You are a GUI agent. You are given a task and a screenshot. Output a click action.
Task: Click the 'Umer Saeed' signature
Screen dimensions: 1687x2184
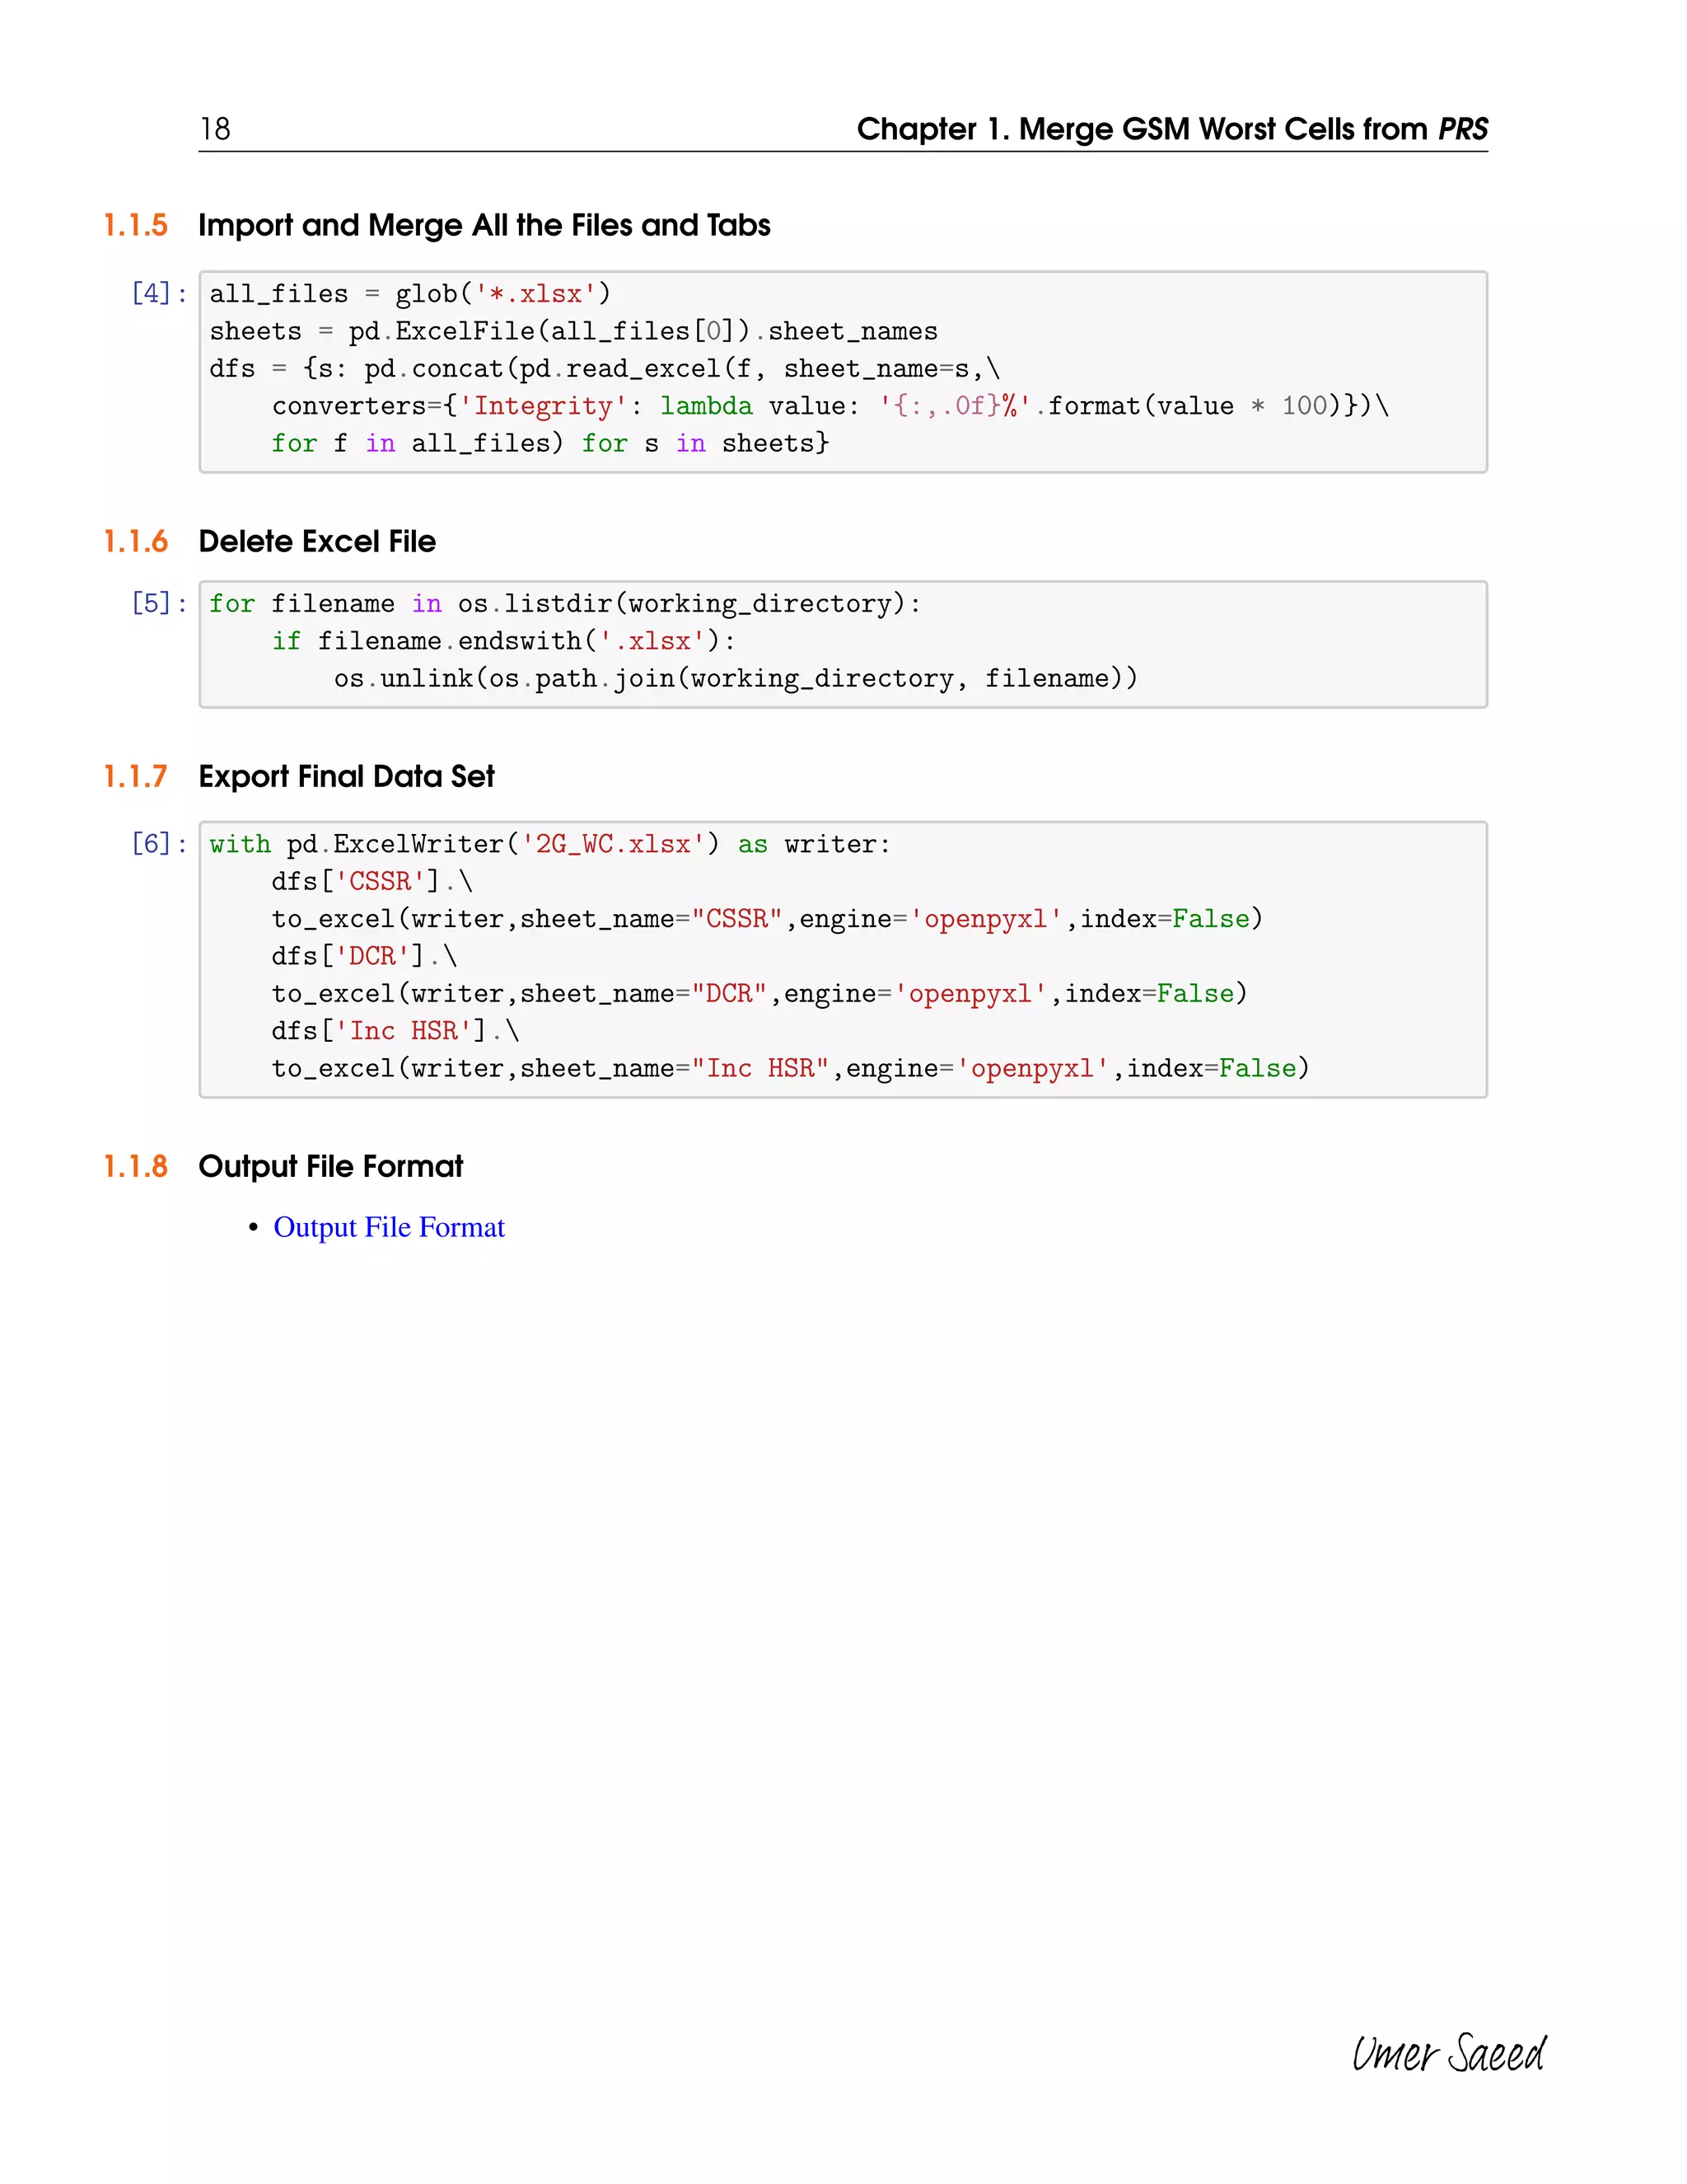point(1448,2053)
